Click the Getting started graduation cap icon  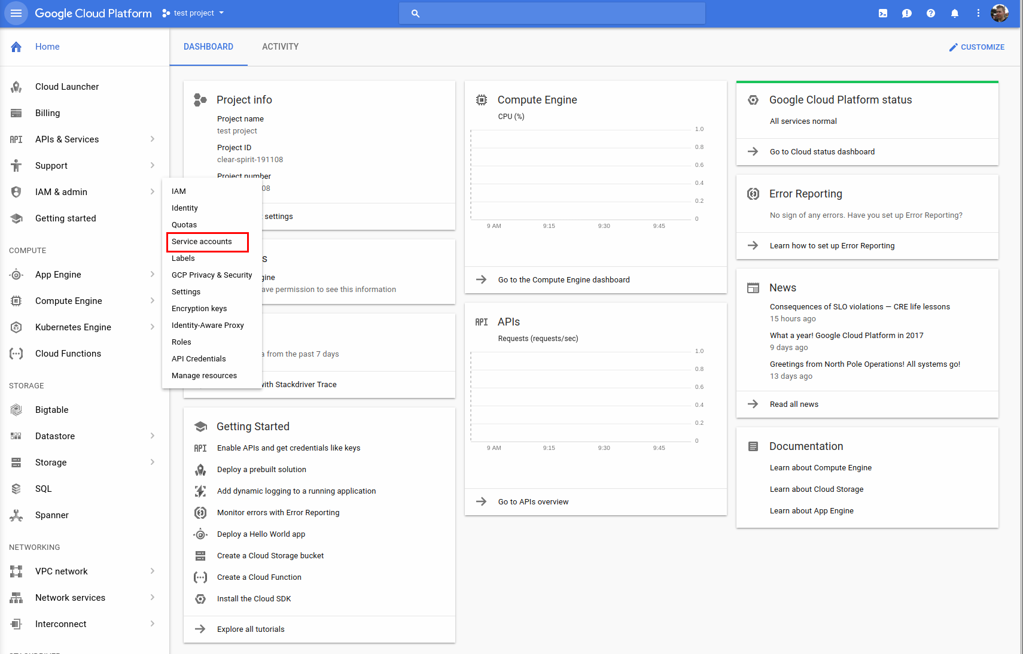[16, 218]
